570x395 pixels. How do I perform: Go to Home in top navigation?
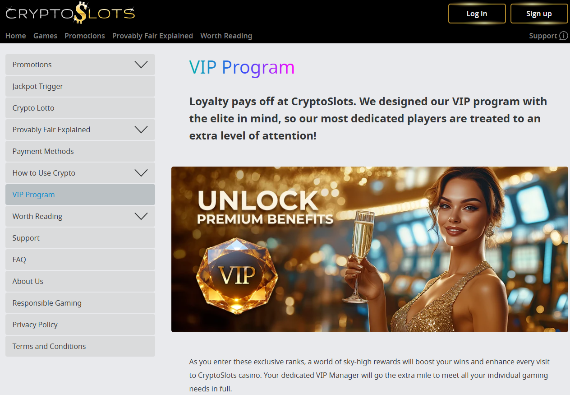tap(16, 36)
